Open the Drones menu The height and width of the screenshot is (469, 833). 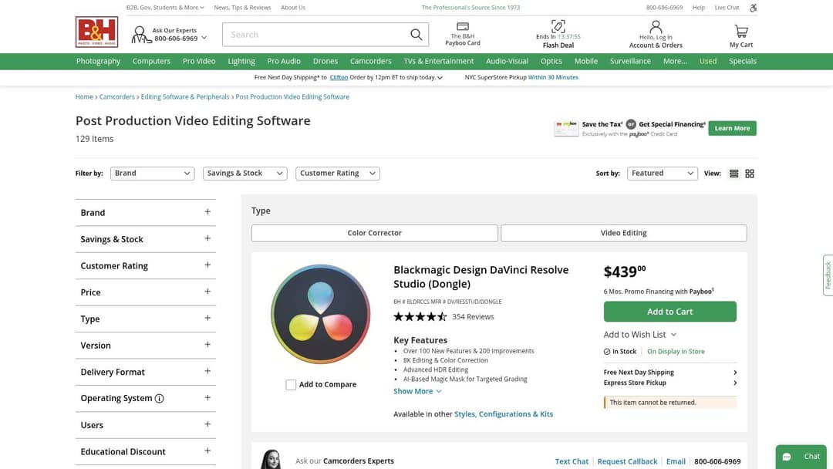pyautogui.click(x=325, y=61)
